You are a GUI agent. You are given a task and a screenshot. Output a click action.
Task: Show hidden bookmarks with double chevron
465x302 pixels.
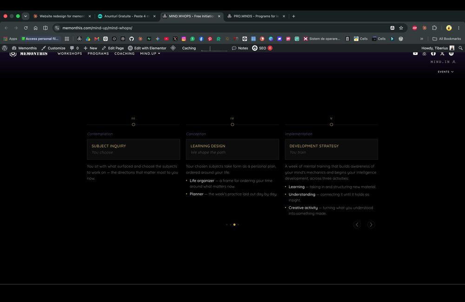coord(421,39)
